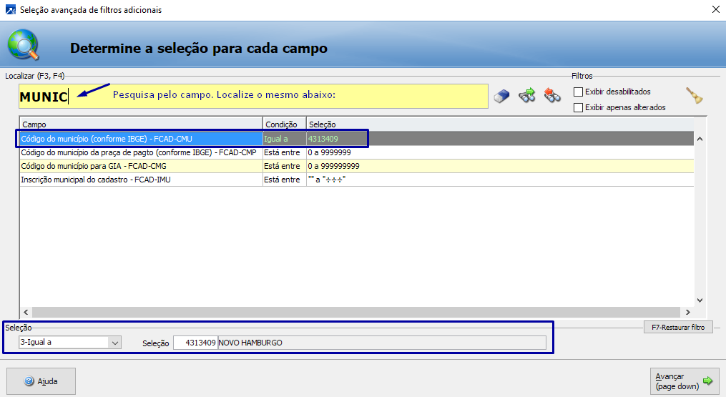Click the binoculars with green arrow icon
The image size is (726, 397).
click(527, 95)
